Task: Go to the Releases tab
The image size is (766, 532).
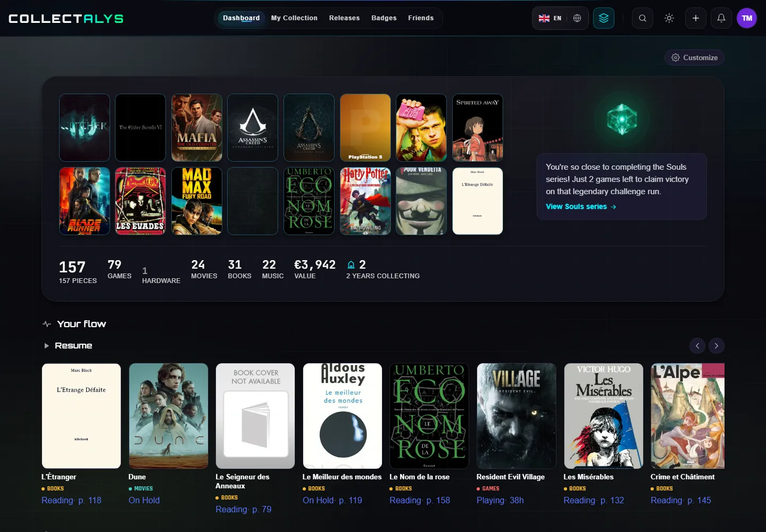Action: click(344, 18)
